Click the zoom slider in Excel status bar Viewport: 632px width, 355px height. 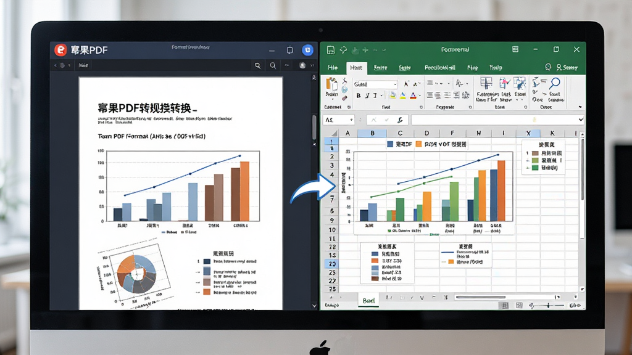(x=549, y=306)
